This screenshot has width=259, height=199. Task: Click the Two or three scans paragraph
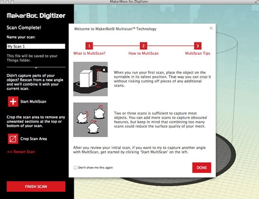160,120
